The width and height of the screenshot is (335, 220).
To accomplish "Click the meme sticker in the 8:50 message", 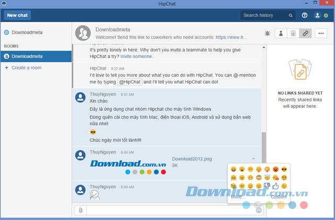I will pyautogui.click(x=95, y=195).
